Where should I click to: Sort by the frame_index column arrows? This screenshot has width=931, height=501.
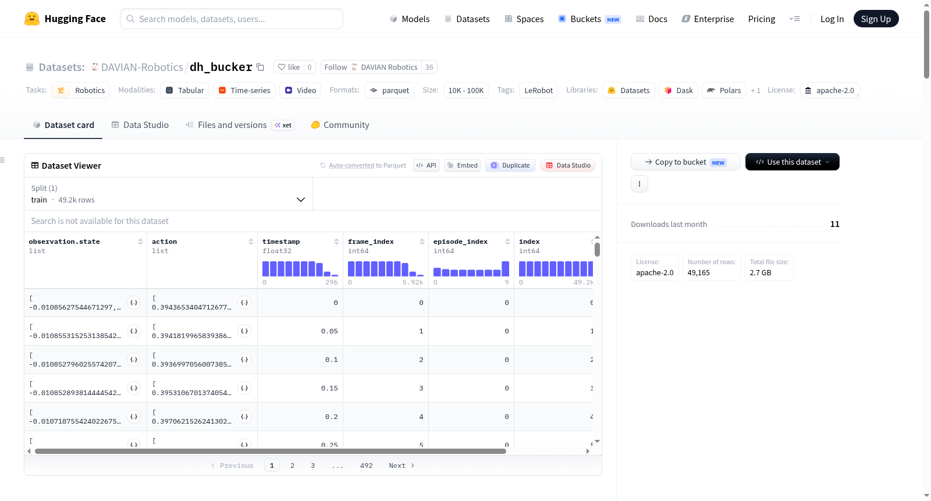point(422,241)
